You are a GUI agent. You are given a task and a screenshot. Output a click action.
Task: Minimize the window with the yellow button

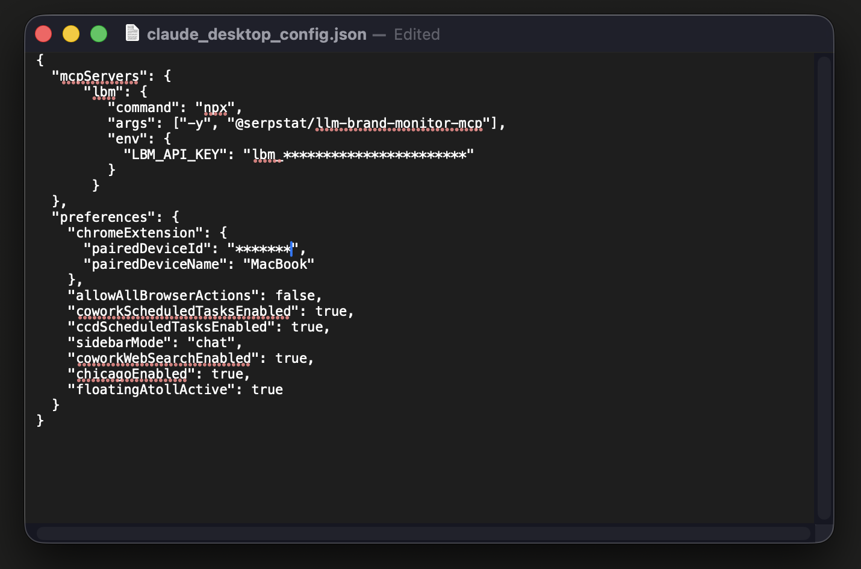pyautogui.click(x=71, y=34)
